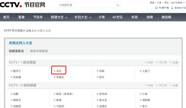Open host 张舒越's page
This screenshot has width=186, height=108.
[x=17, y=77]
